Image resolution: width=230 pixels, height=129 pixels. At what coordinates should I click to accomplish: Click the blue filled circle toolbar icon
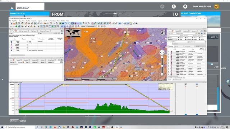[63, 23]
